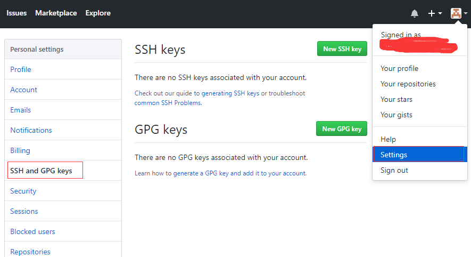Viewport: 471px width, 257px height.
Task: Open Marketplace in the top navigation
Action: [x=56, y=13]
